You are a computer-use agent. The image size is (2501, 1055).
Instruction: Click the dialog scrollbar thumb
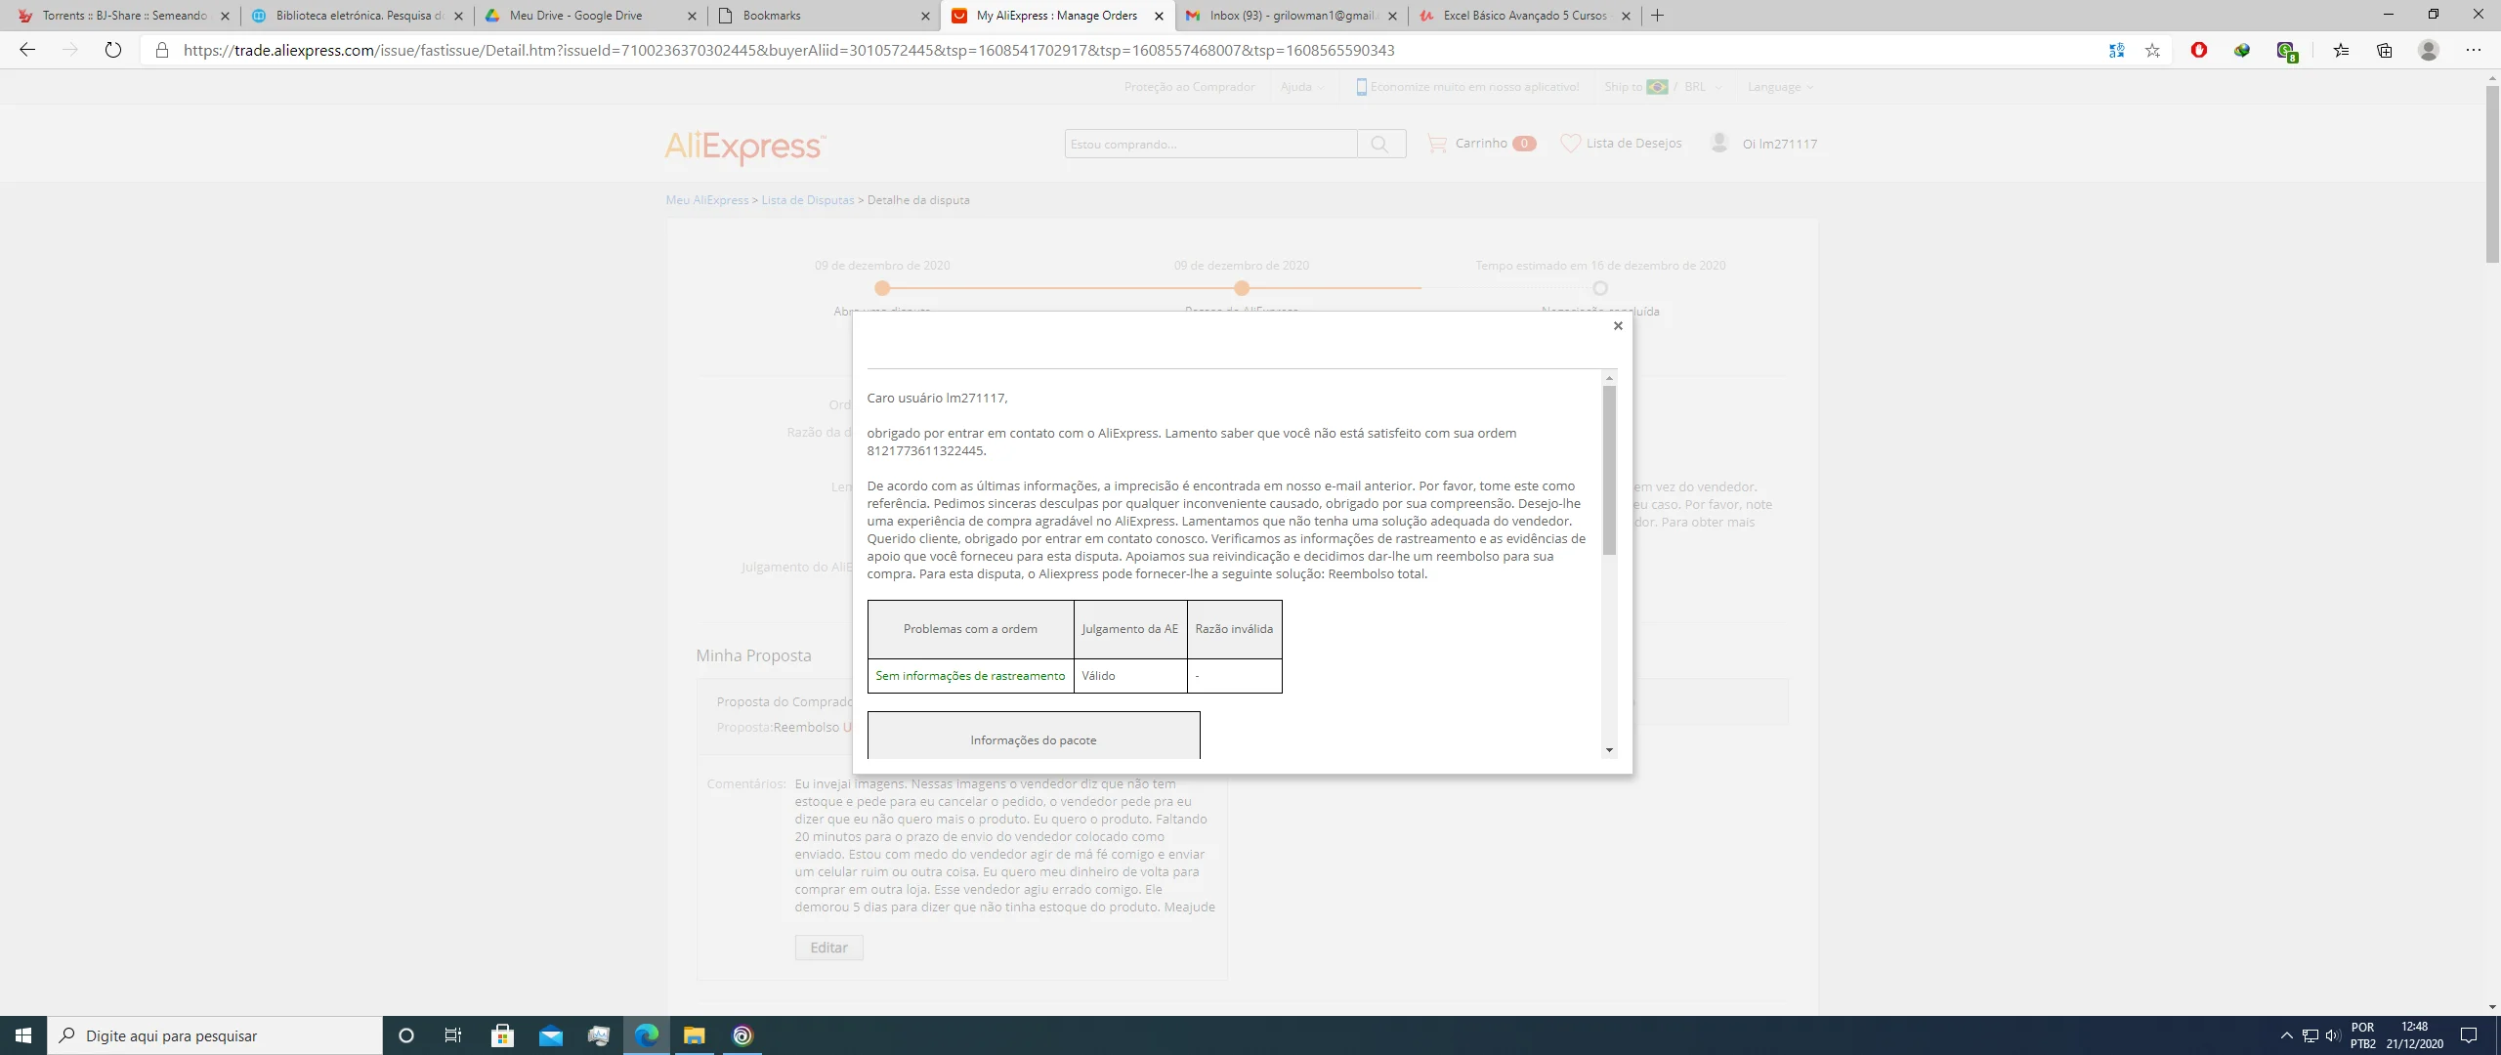(1608, 469)
